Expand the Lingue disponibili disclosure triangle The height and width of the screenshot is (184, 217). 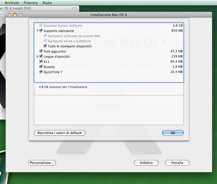pos(38,56)
